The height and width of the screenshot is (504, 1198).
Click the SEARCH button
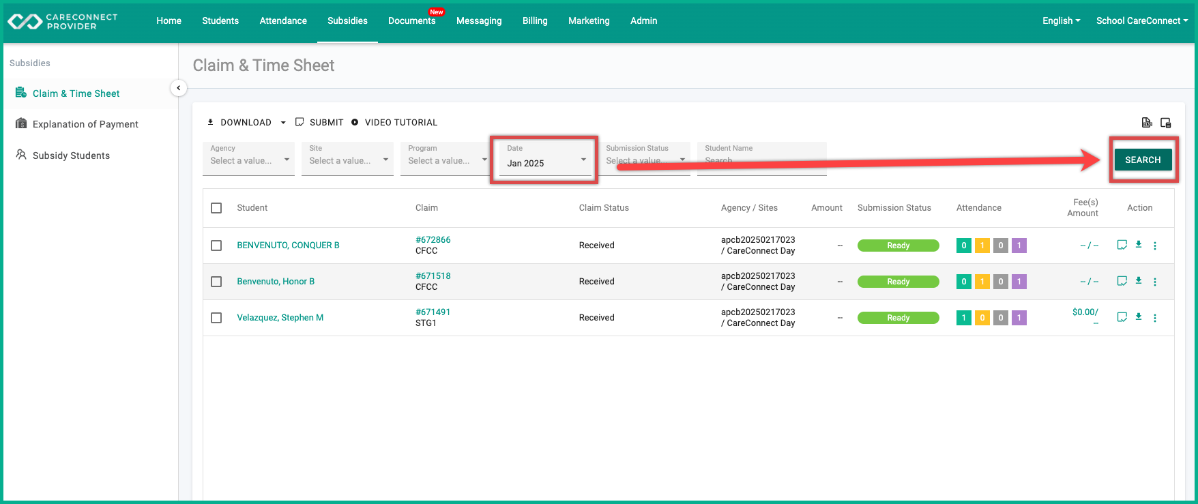pos(1143,160)
